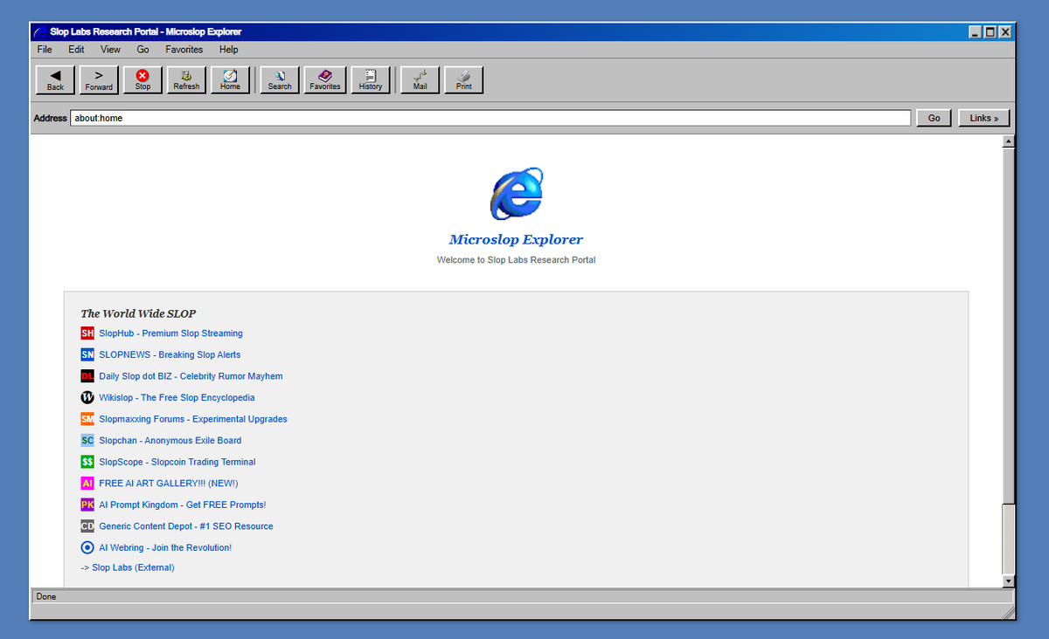
Task: Open the Edit menu
Action: (76, 50)
